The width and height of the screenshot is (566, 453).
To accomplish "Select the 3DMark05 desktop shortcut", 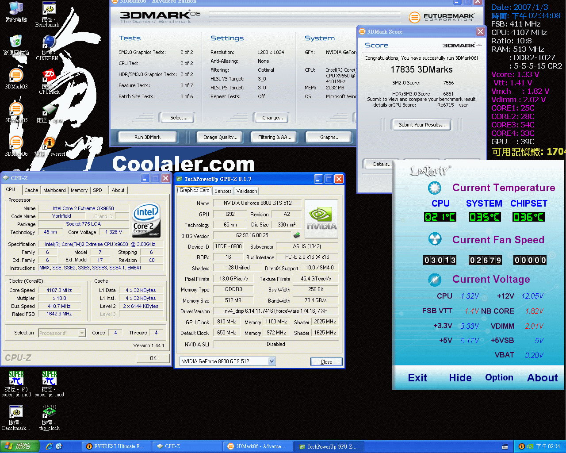I will click(16, 112).
